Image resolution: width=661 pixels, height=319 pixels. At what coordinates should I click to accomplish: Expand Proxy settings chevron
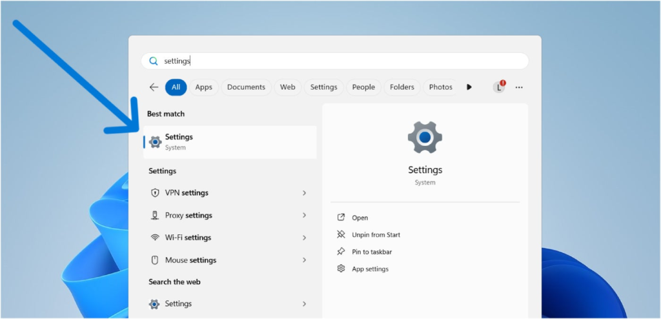pos(304,215)
